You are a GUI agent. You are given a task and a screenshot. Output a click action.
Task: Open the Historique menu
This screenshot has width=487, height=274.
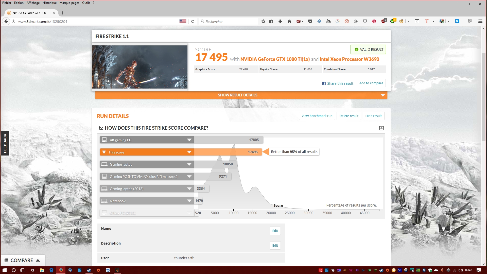click(49, 3)
